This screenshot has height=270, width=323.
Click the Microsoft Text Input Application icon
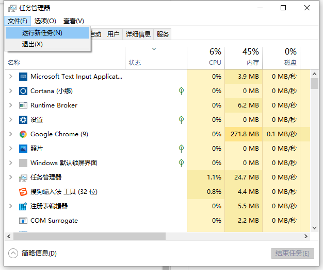(23, 77)
